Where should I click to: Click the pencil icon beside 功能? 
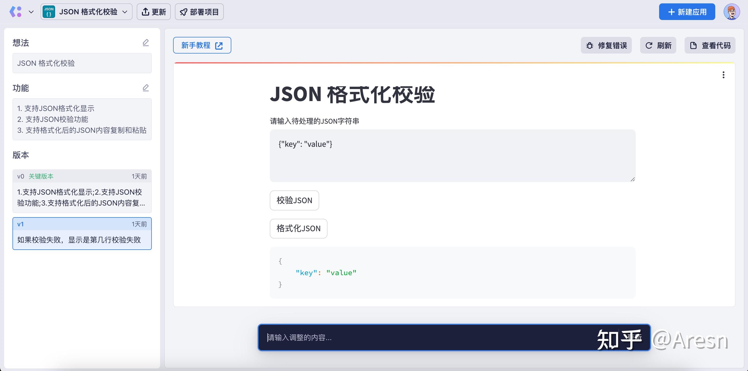(x=146, y=88)
